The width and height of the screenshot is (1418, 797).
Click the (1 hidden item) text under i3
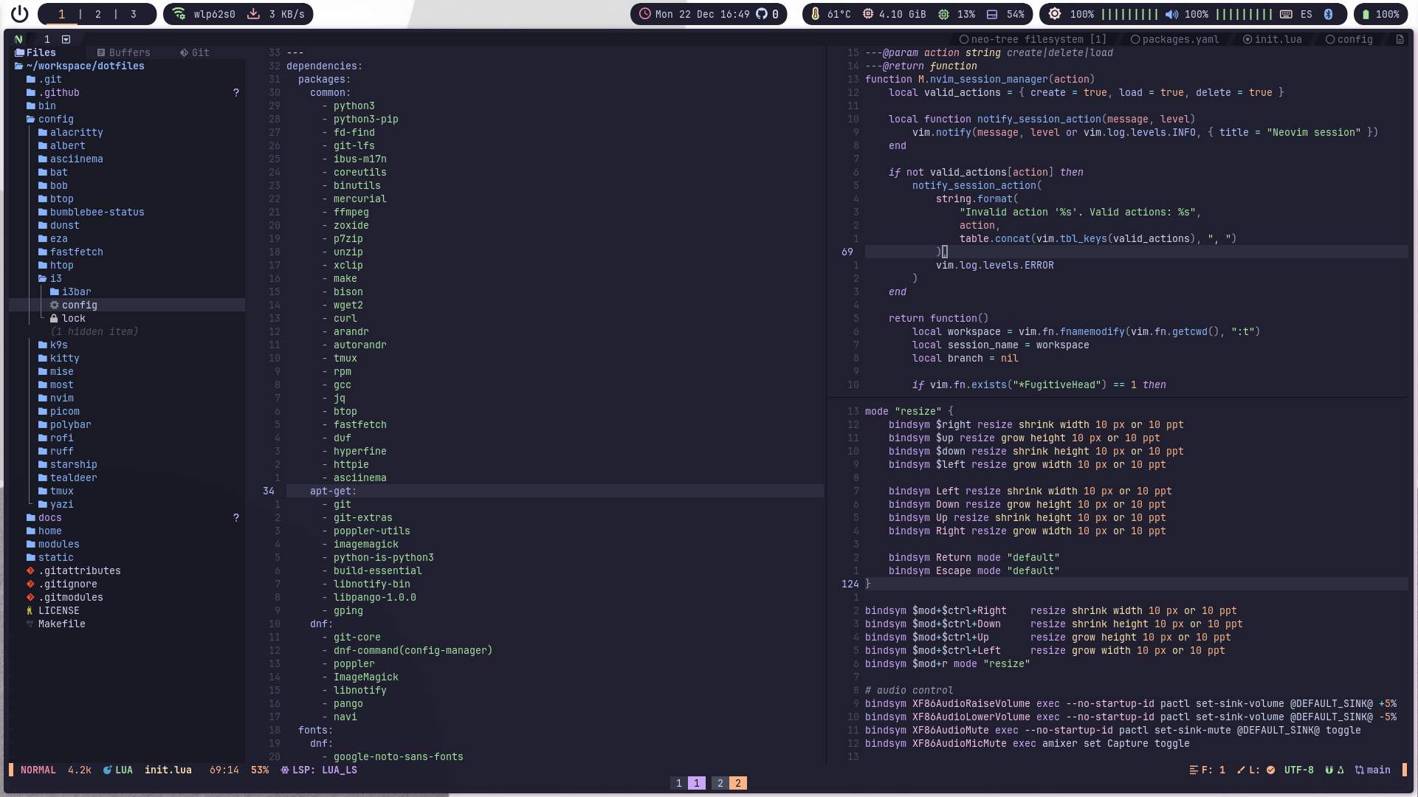click(x=94, y=331)
